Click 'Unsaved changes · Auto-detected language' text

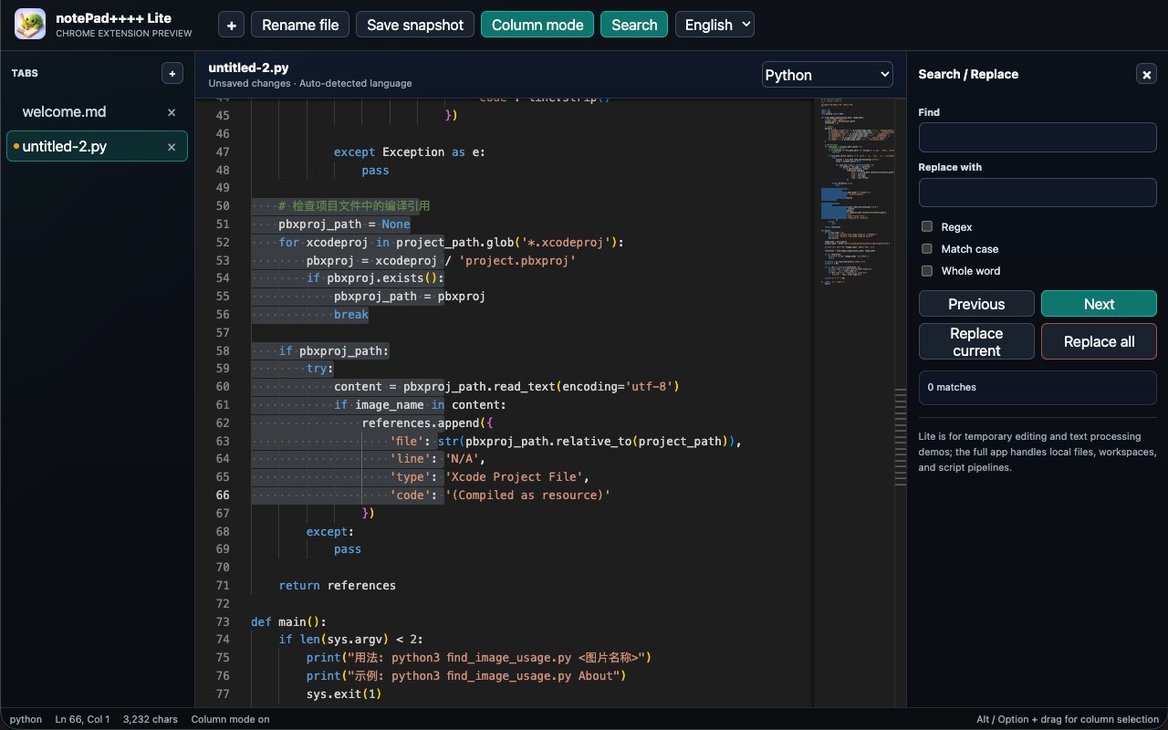(310, 83)
